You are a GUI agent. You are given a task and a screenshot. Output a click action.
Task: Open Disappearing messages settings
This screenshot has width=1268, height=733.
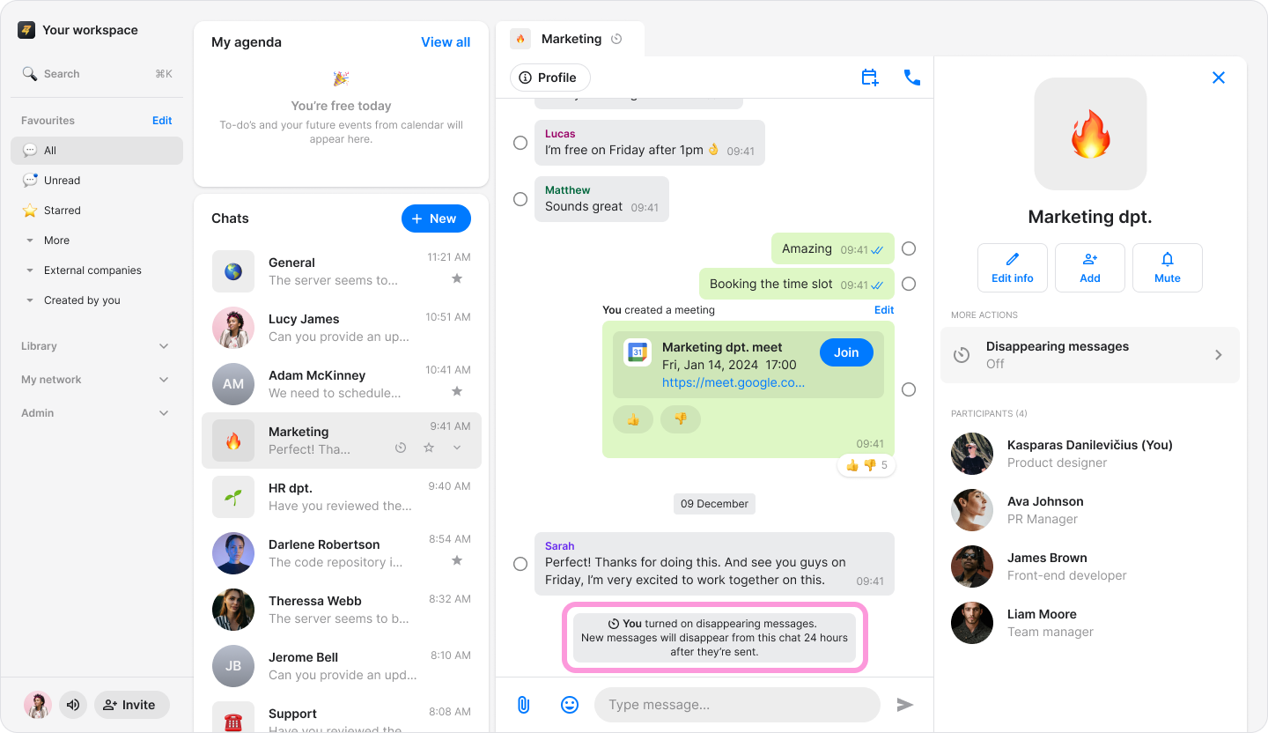pos(1090,355)
